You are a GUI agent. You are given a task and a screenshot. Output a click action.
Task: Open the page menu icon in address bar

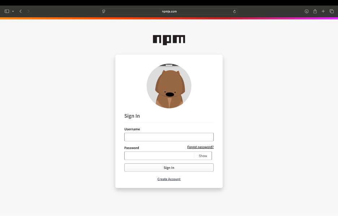point(104,11)
